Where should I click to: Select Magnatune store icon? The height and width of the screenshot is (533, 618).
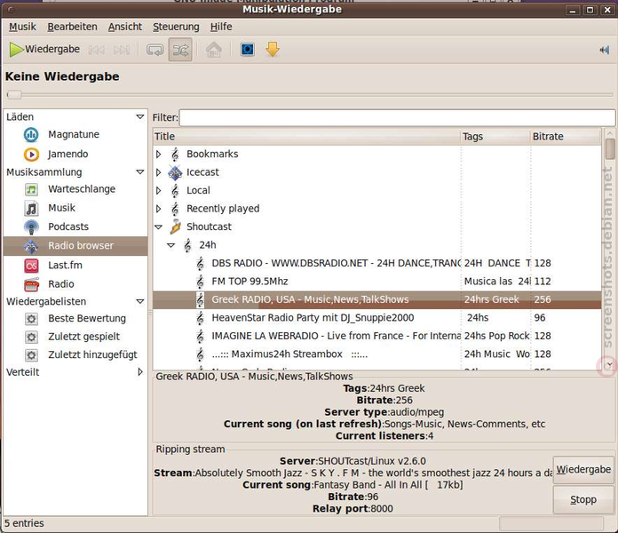pyautogui.click(x=31, y=135)
